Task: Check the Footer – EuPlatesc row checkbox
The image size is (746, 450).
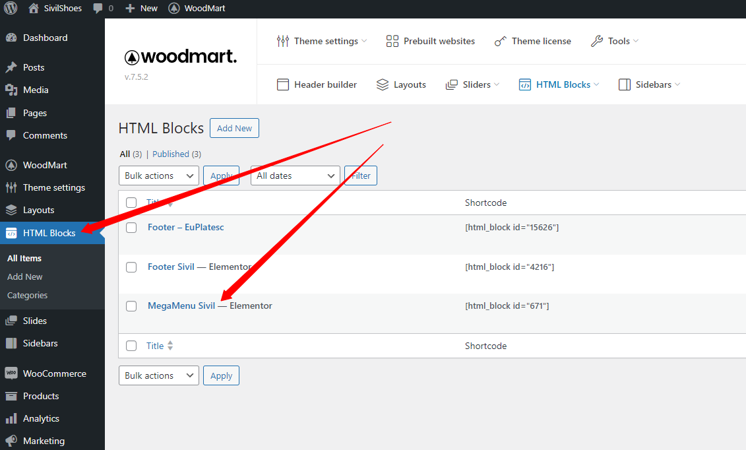Action: click(x=131, y=228)
